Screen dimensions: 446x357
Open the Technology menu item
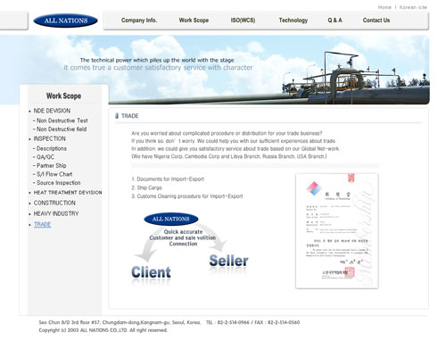pos(293,21)
